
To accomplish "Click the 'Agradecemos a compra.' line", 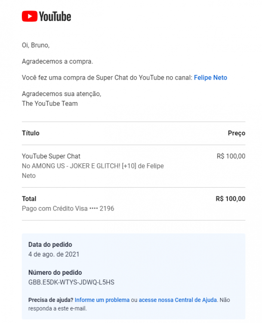I will (x=57, y=62).
